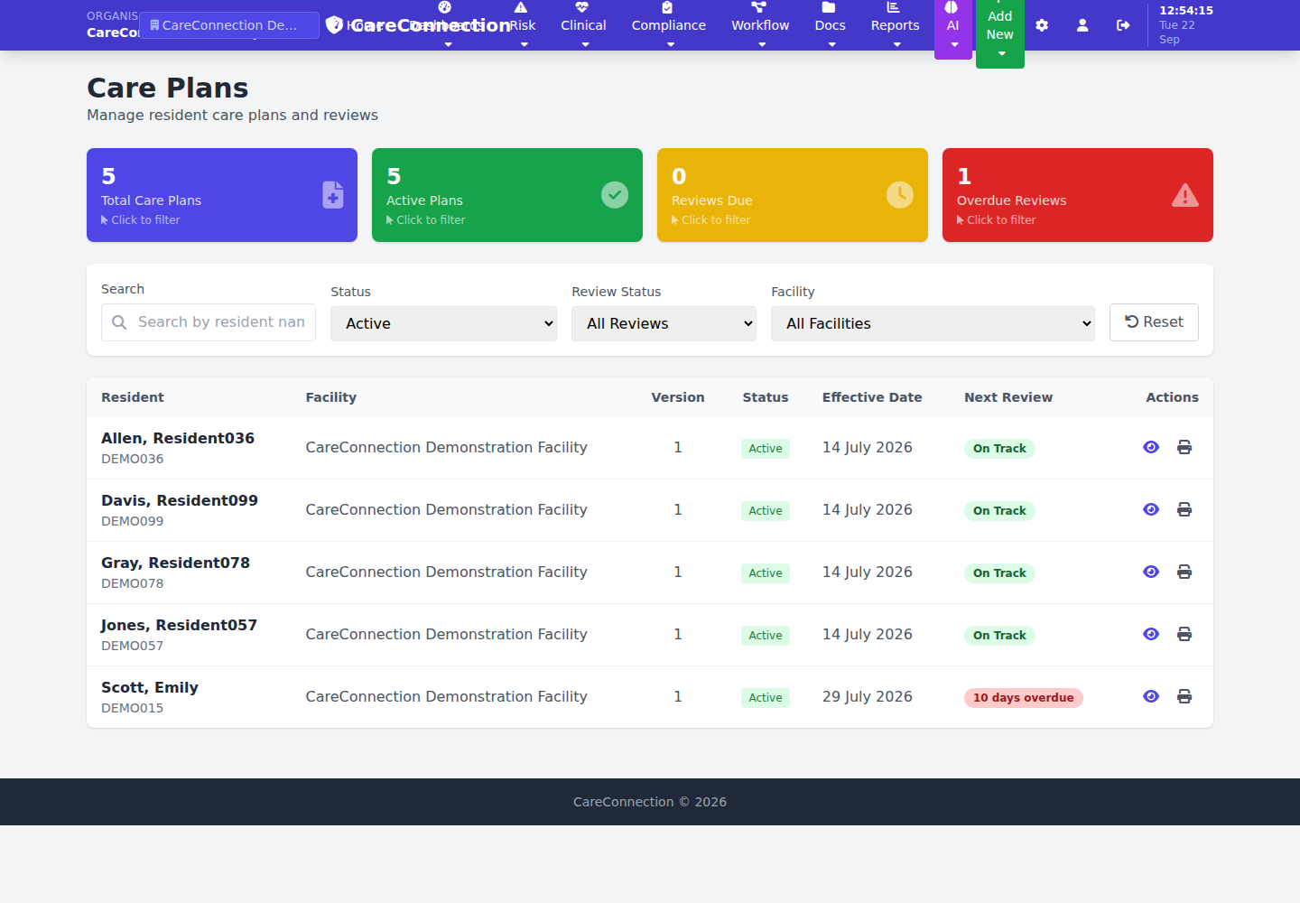The height and width of the screenshot is (903, 1300).
Task: Print Gray, Resident078 care plan
Action: (x=1184, y=572)
